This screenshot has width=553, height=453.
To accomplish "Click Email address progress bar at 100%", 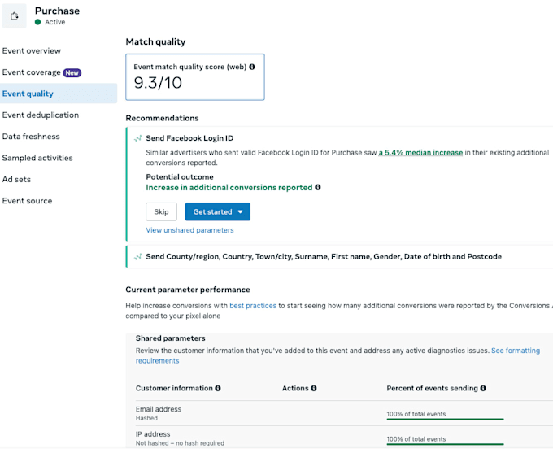I will (445, 419).
